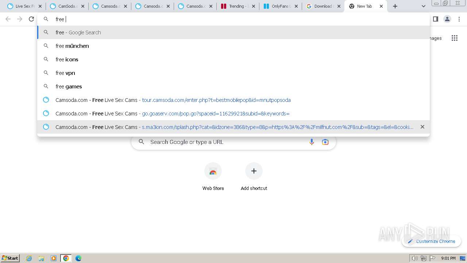This screenshot has height=263, width=467.
Task: Select 'free münchen' suggestion
Action: click(233, 46)
